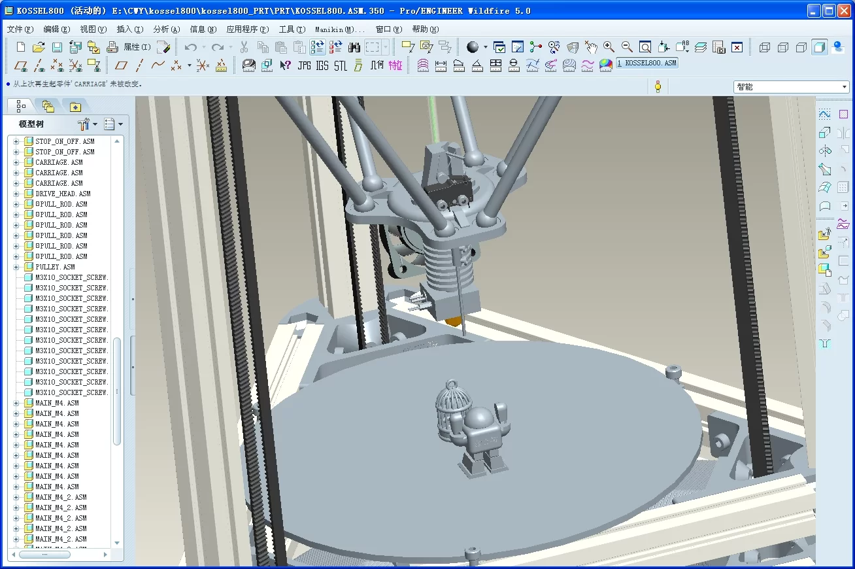The width and height of the screenshot is (855, 569).
Task: Create a new file with the New icon
Action: [21, 47]
